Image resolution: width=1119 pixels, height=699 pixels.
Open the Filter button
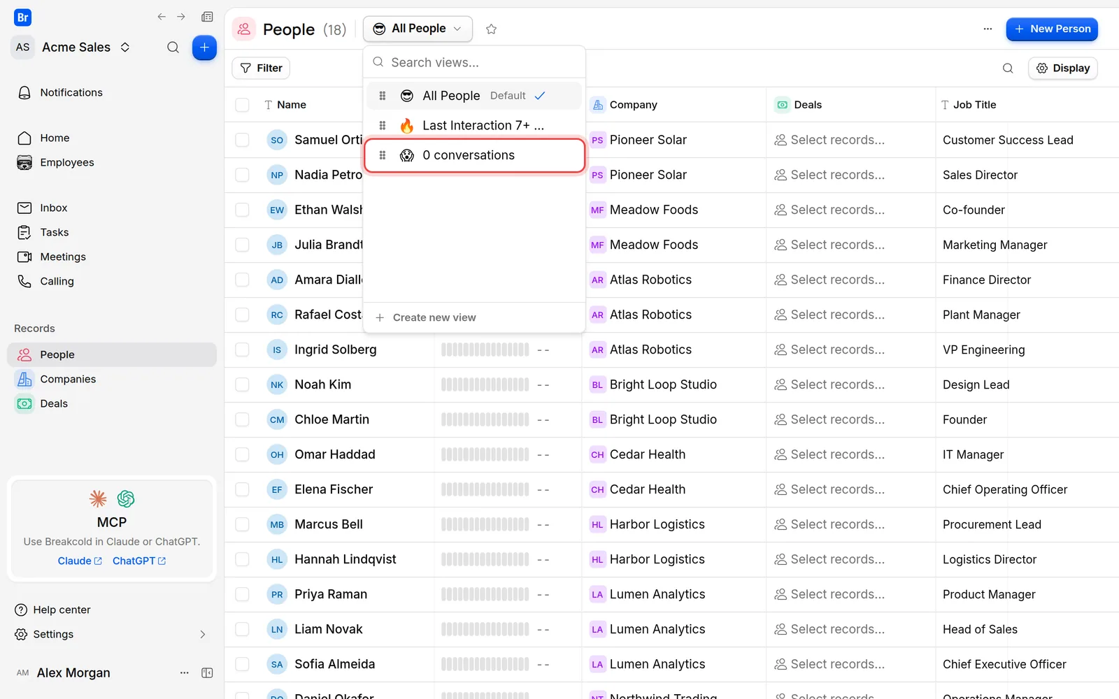[x=261, y=68]
